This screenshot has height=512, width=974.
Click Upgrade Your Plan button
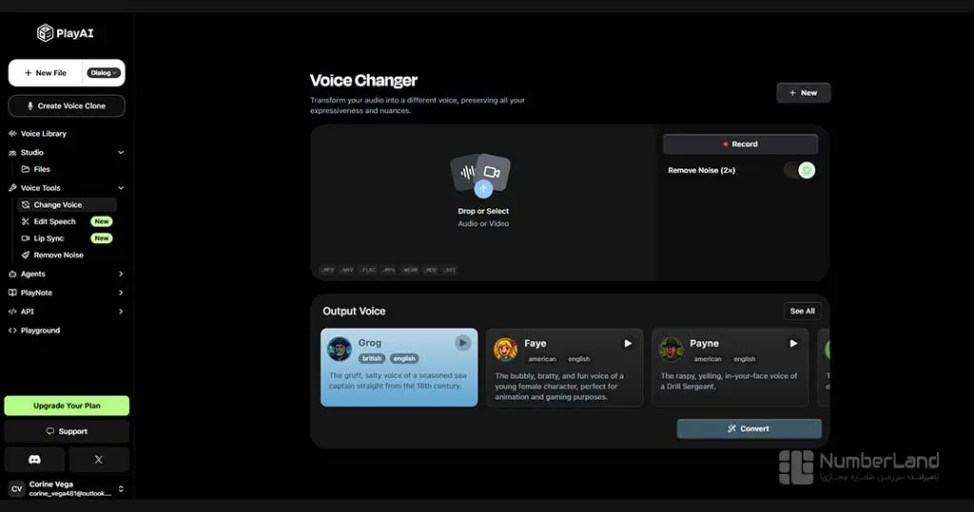pos(67,406)
